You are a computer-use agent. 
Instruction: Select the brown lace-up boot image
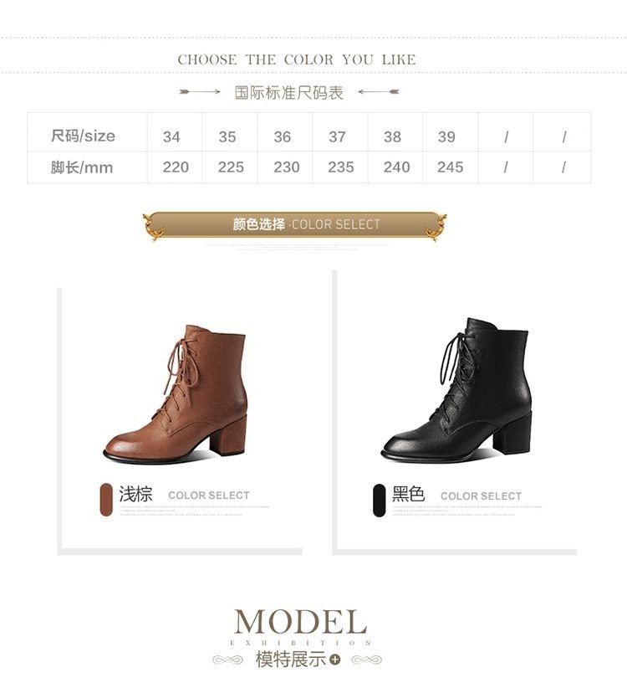tap(176, 393)
